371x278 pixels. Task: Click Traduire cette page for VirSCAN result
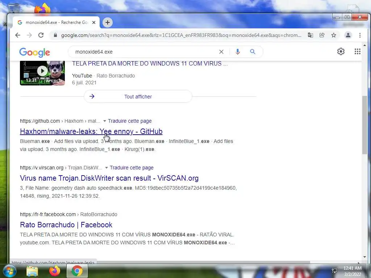[132, 168]
